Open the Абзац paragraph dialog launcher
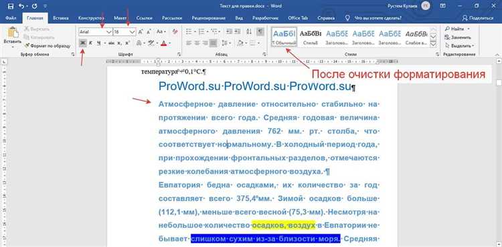Screen dimensions: 502x247 [264, 55]
